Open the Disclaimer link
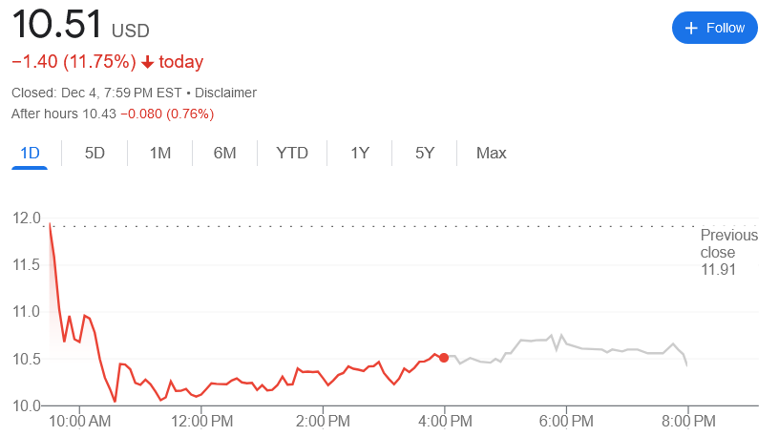The width and height of the screenshot is (779, 436). (226, 93)
